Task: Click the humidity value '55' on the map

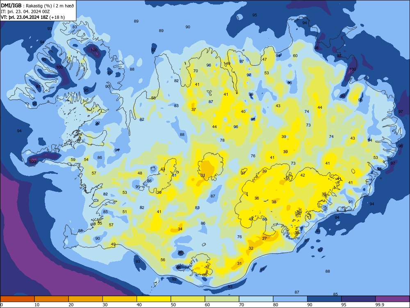Action: [100, 223]
